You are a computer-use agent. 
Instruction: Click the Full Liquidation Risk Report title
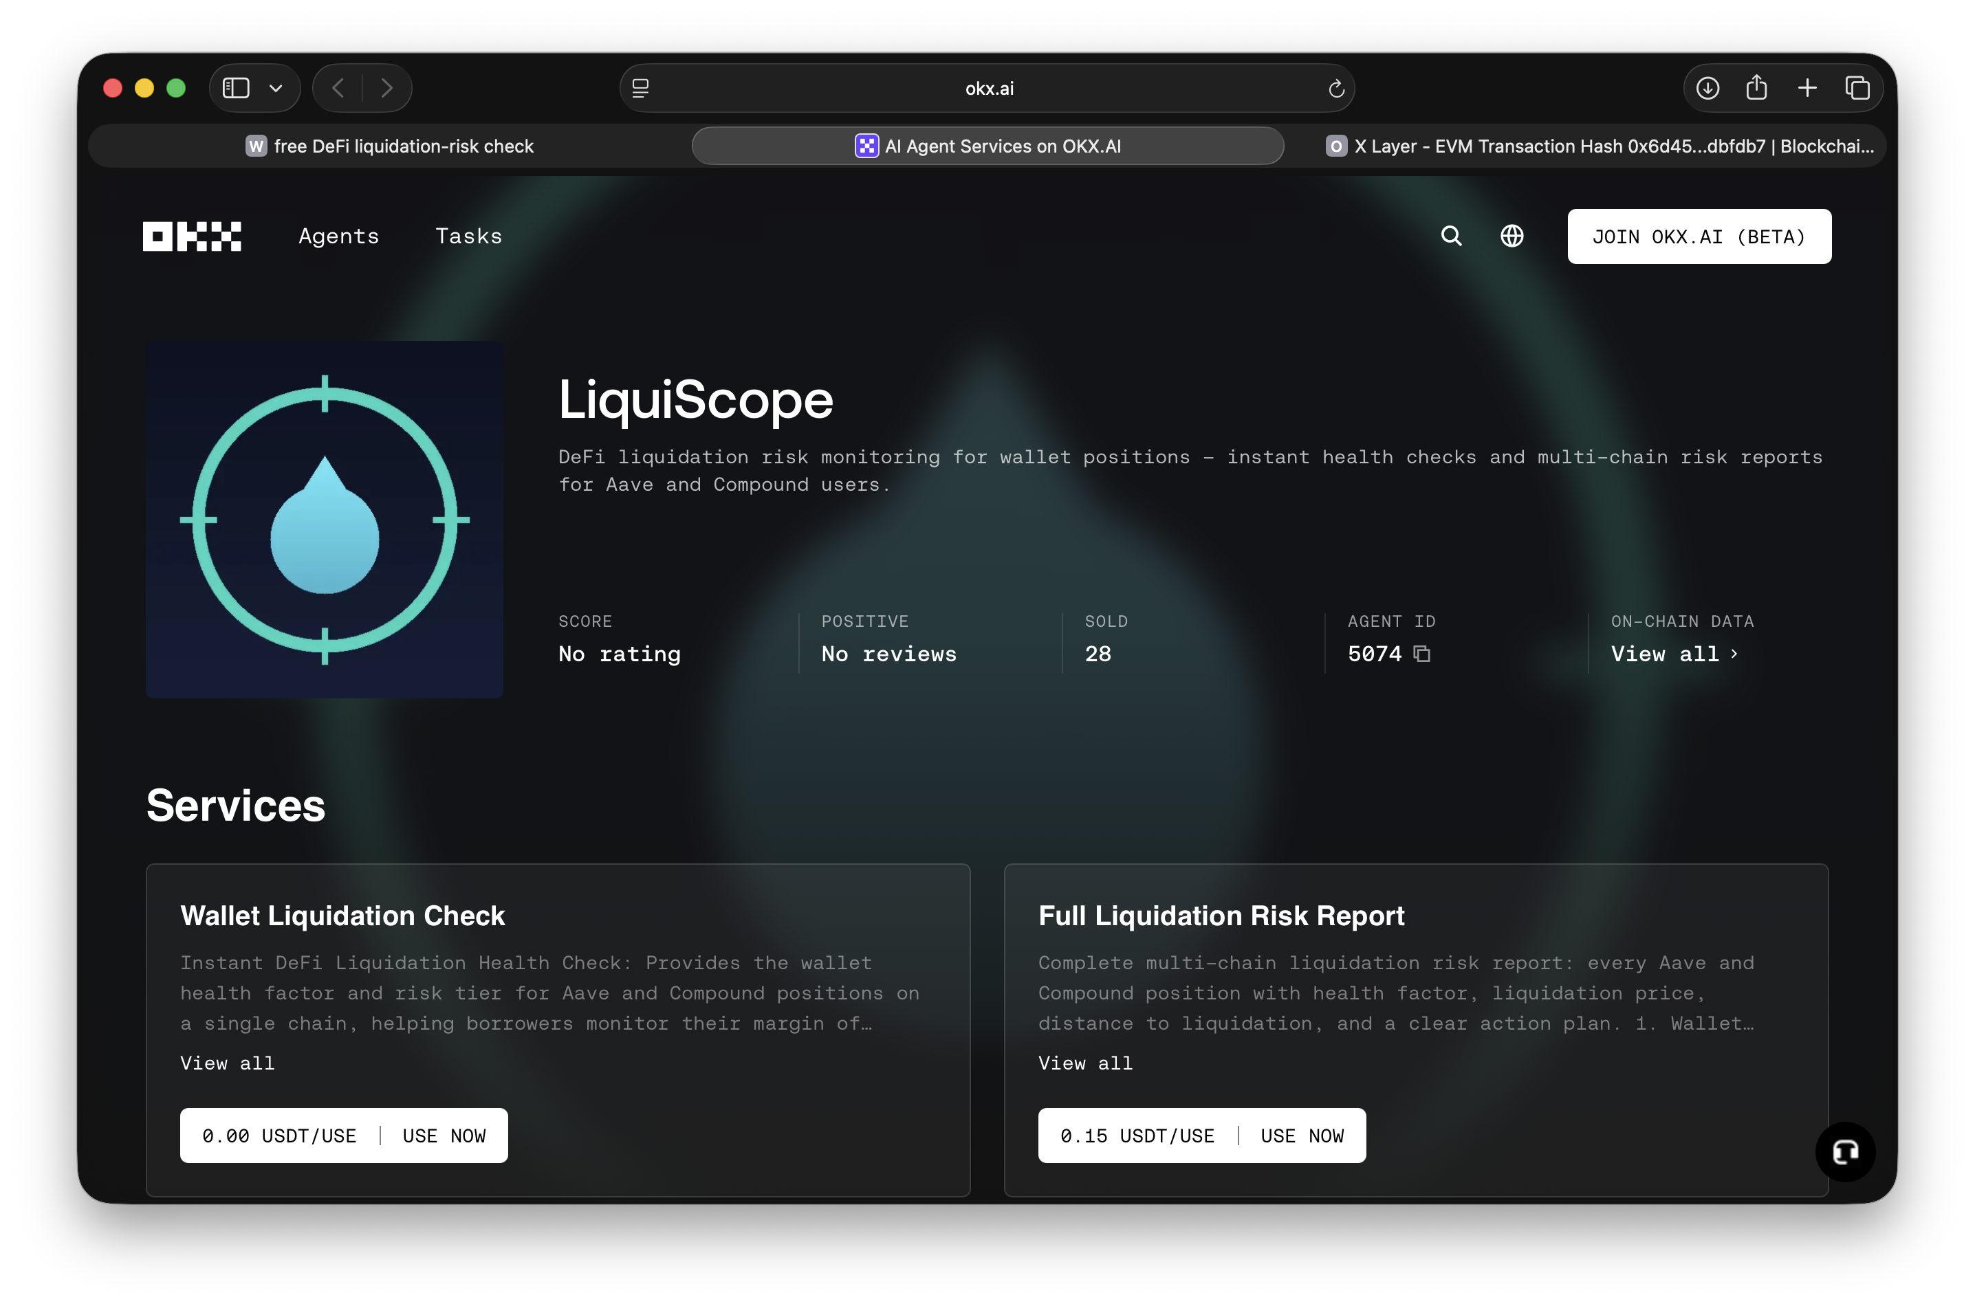pyautogui.click(x=1221, y=916)
